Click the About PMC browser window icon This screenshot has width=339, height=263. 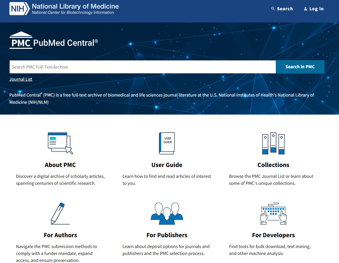(60, 143)
